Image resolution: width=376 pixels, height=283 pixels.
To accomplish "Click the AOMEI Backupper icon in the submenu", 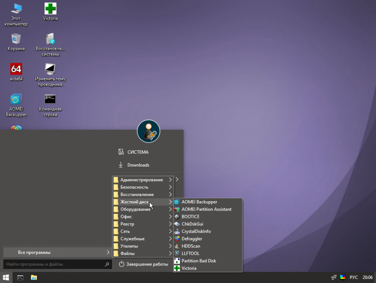I will [x=177, y=202].
